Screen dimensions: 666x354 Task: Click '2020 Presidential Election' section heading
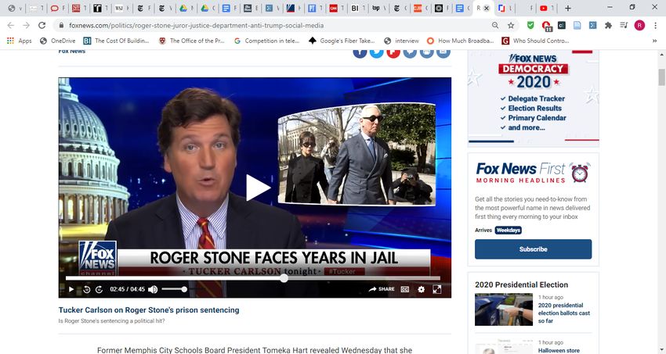click(x=522, y=284)
